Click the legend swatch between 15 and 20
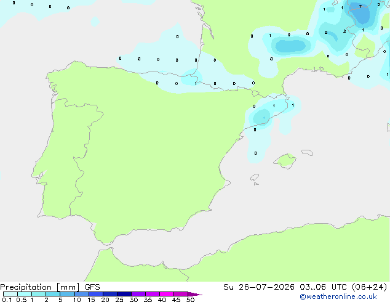390x302 pixels. 96,294
